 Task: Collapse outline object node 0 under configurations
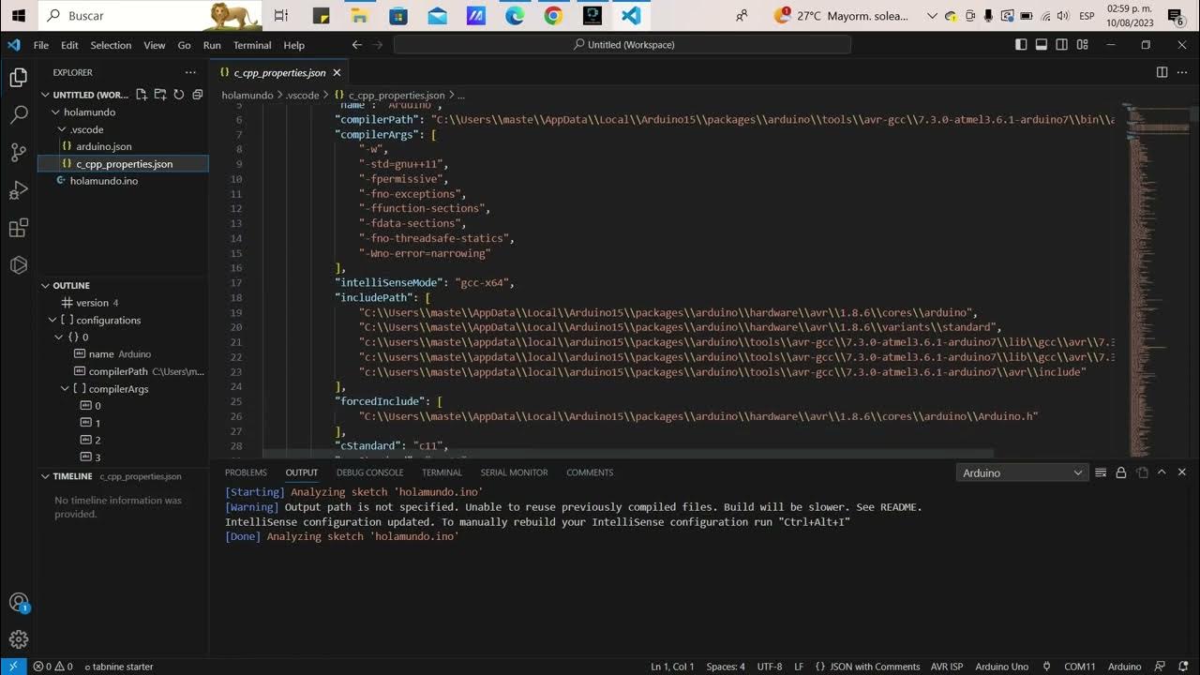[x=59, y=337]
